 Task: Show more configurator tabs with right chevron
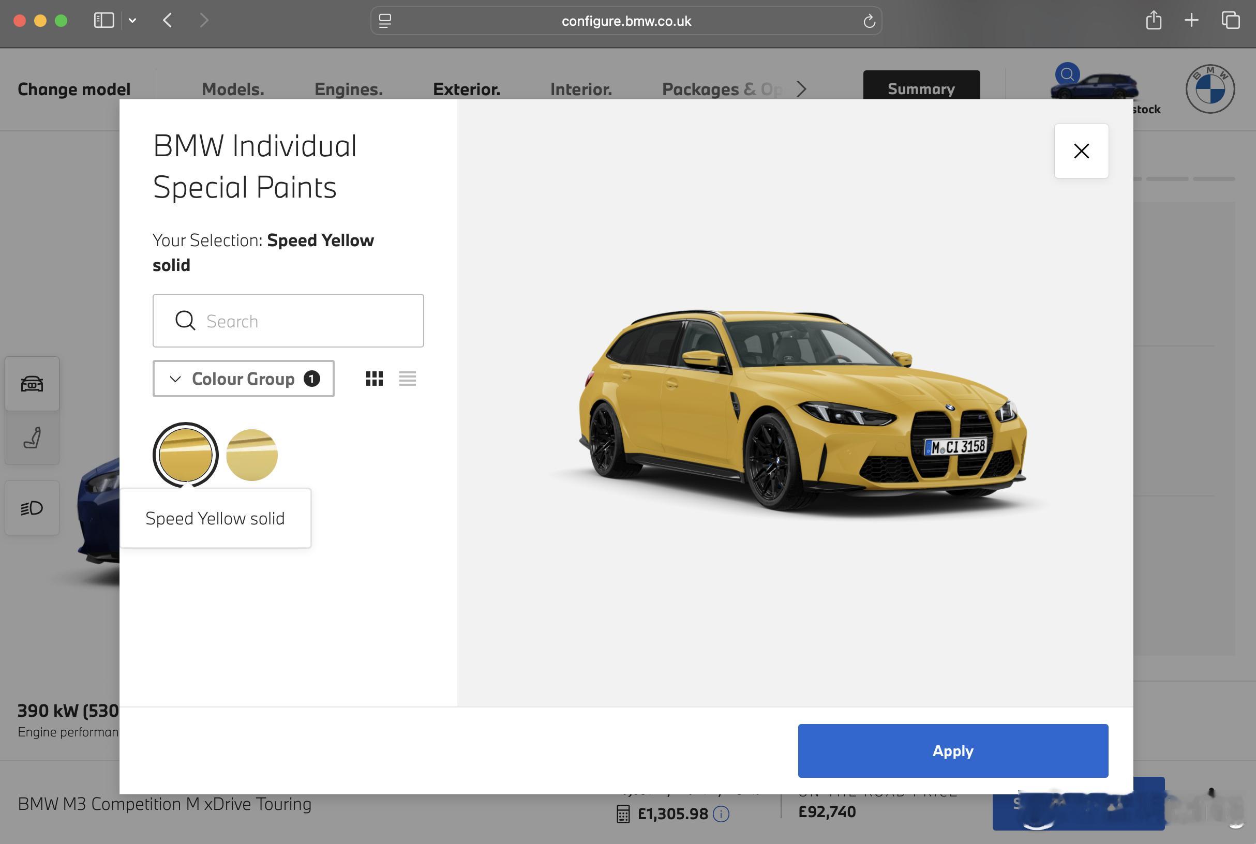[x=802, y=89]
